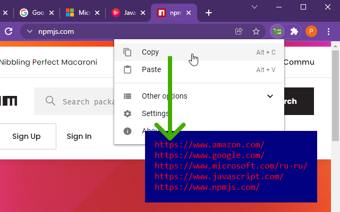The height and width of the screenshot is (212, 340).
Task: Expand Other options in the popup
Action: click(199, 96)
